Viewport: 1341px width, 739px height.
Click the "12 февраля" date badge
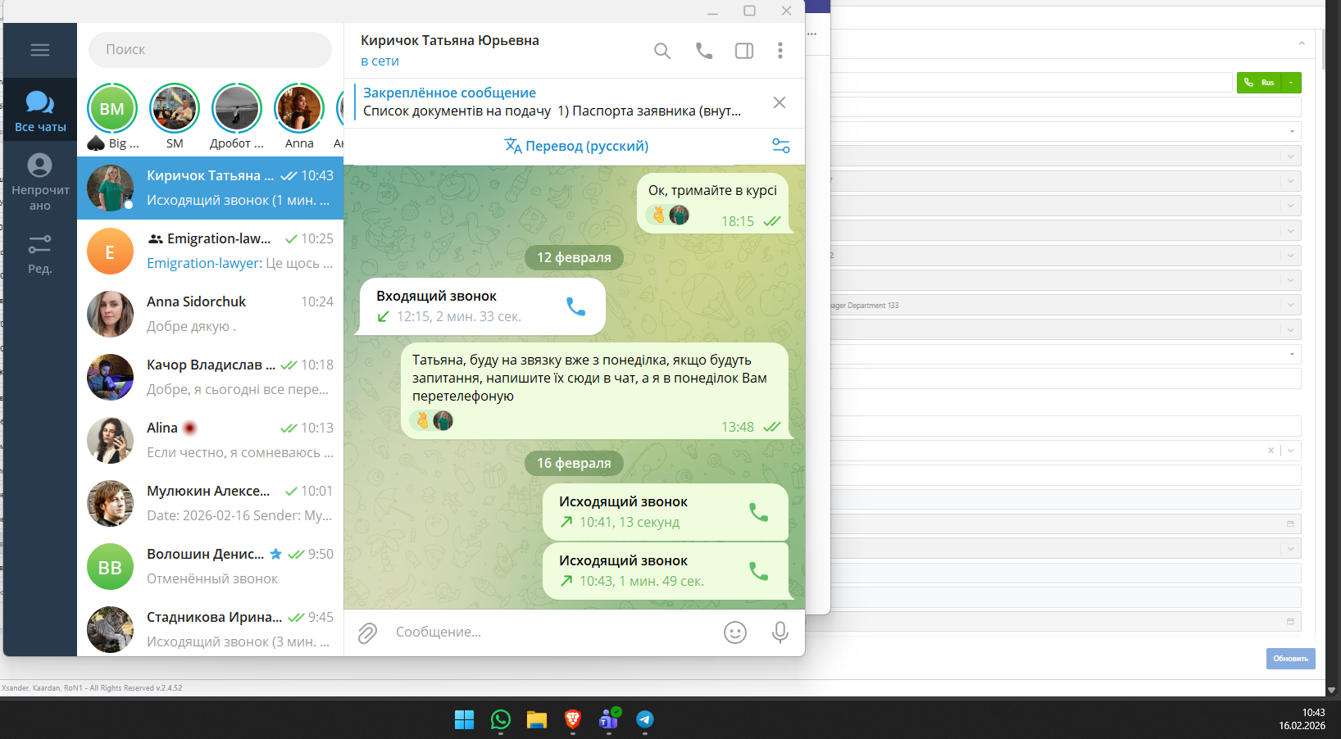click(574, 257)
